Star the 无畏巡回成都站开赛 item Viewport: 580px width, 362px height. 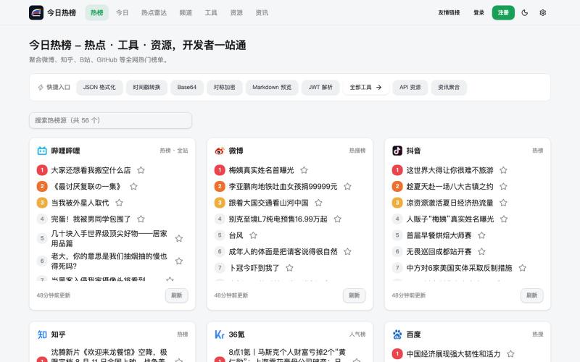(481, 251)
